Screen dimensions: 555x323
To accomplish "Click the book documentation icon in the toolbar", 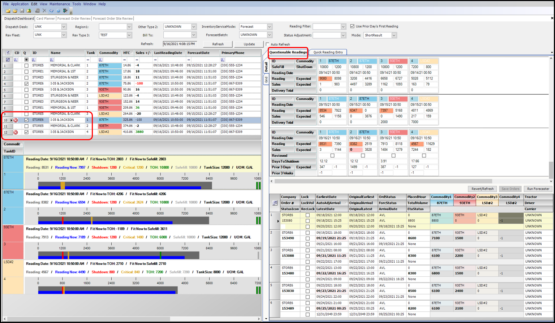I will click(x=51, y=11).
